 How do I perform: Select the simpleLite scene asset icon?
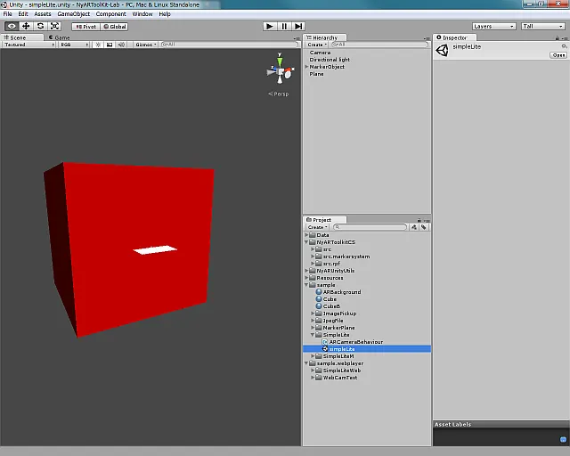[325, 349]
